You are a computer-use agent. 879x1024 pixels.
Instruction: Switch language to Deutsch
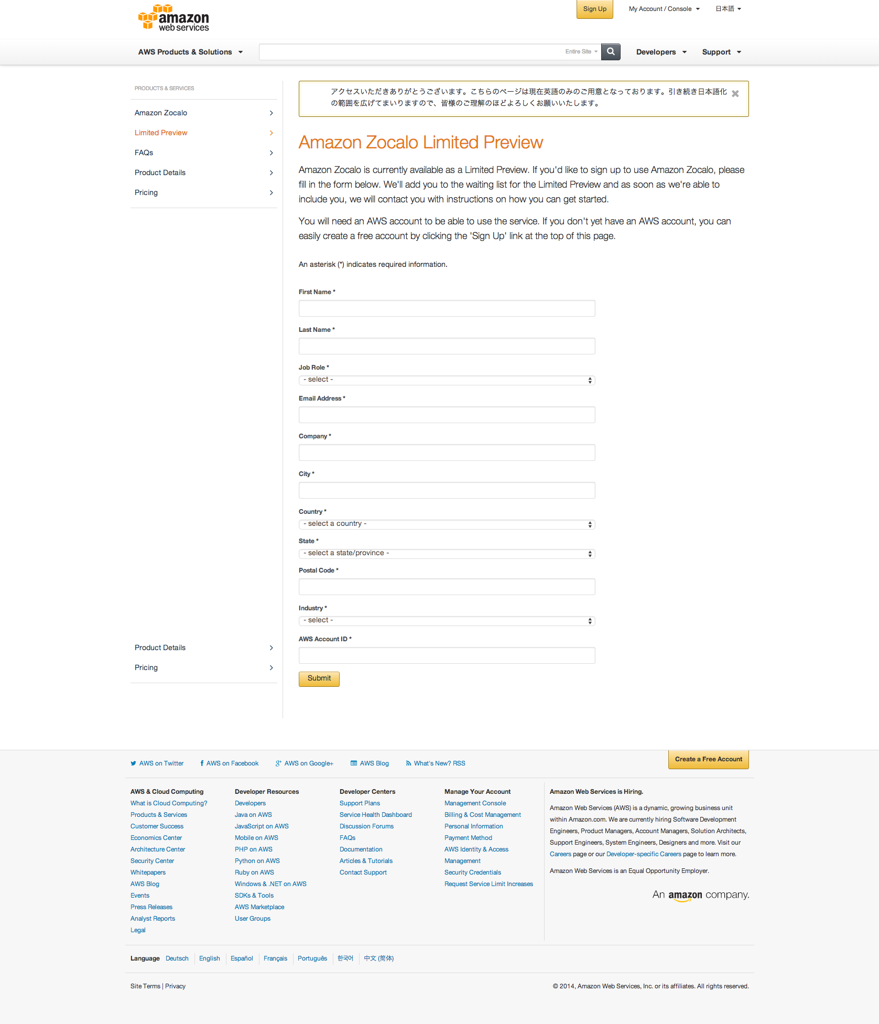coord(177,958)
